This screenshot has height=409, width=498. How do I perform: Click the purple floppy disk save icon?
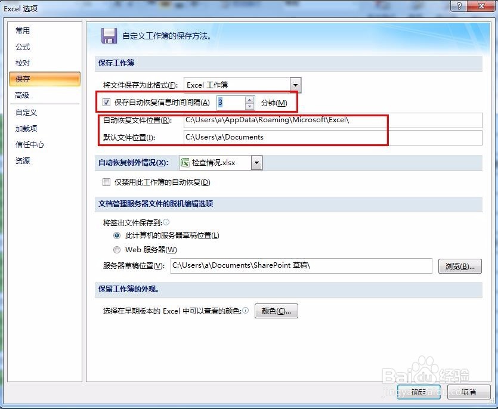pyautogui.click(x=109, y=36)
